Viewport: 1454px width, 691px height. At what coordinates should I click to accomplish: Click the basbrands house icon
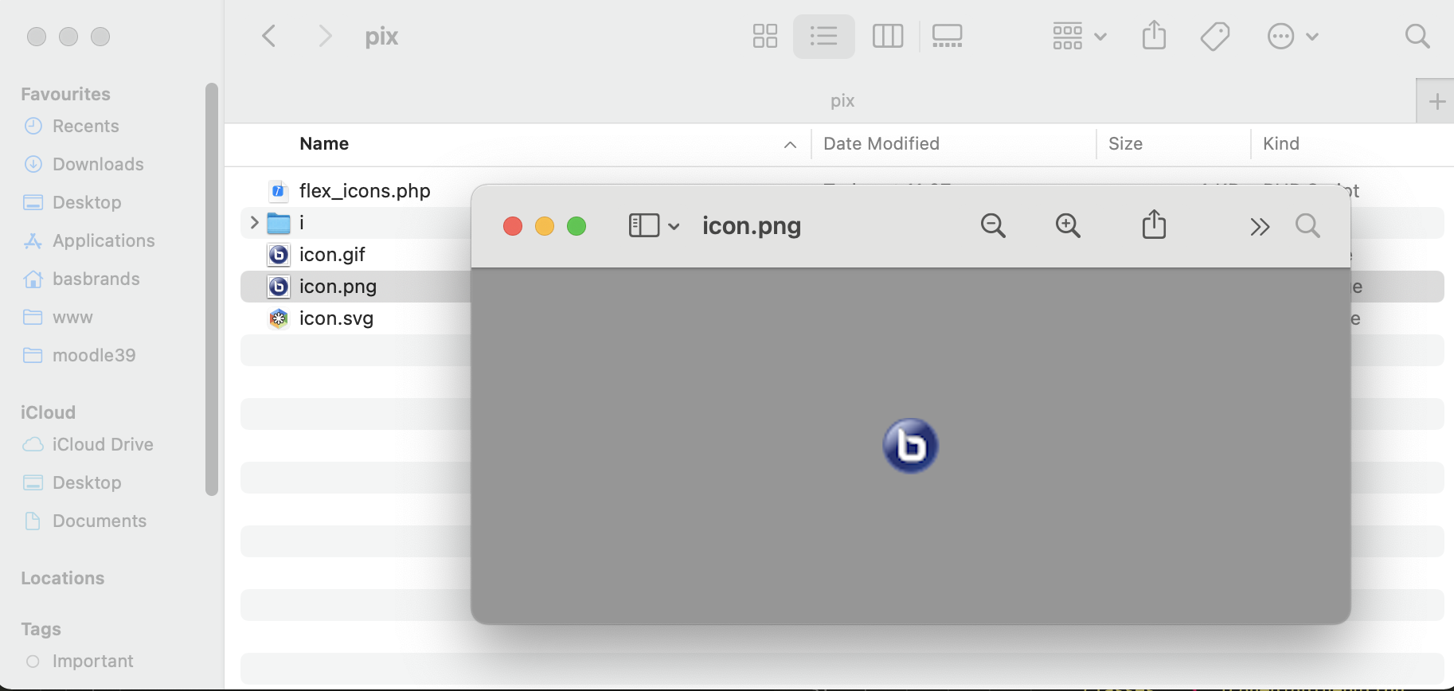33,279
